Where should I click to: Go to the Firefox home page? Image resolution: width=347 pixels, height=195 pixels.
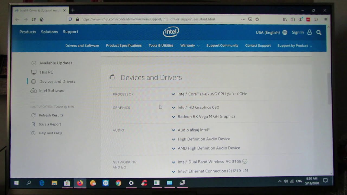click(x=41, y=19)
